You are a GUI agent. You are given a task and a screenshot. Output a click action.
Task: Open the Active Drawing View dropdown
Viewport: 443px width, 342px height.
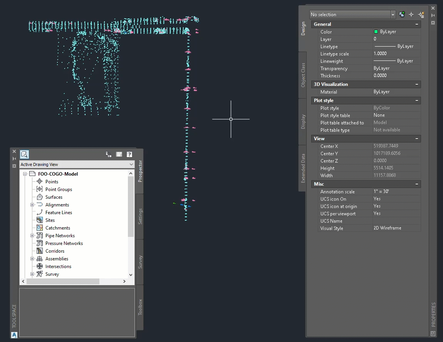131,164
